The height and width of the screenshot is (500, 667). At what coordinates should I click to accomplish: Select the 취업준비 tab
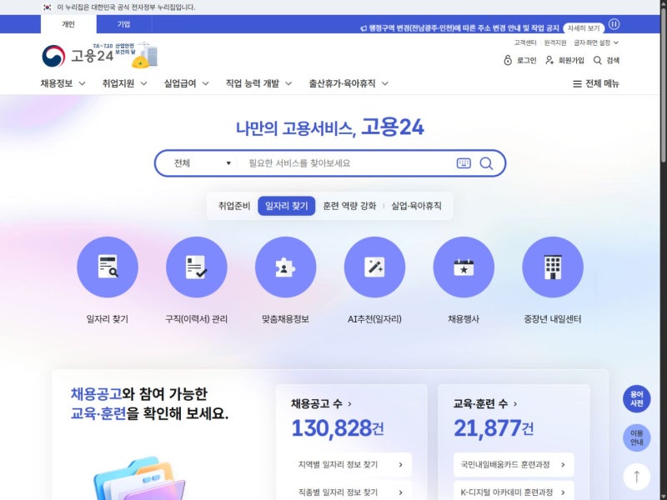(x=234, y=206)
